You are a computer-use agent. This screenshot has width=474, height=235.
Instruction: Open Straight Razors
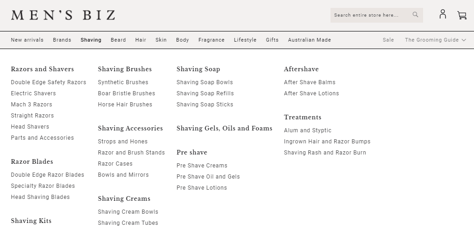point(32,116)
